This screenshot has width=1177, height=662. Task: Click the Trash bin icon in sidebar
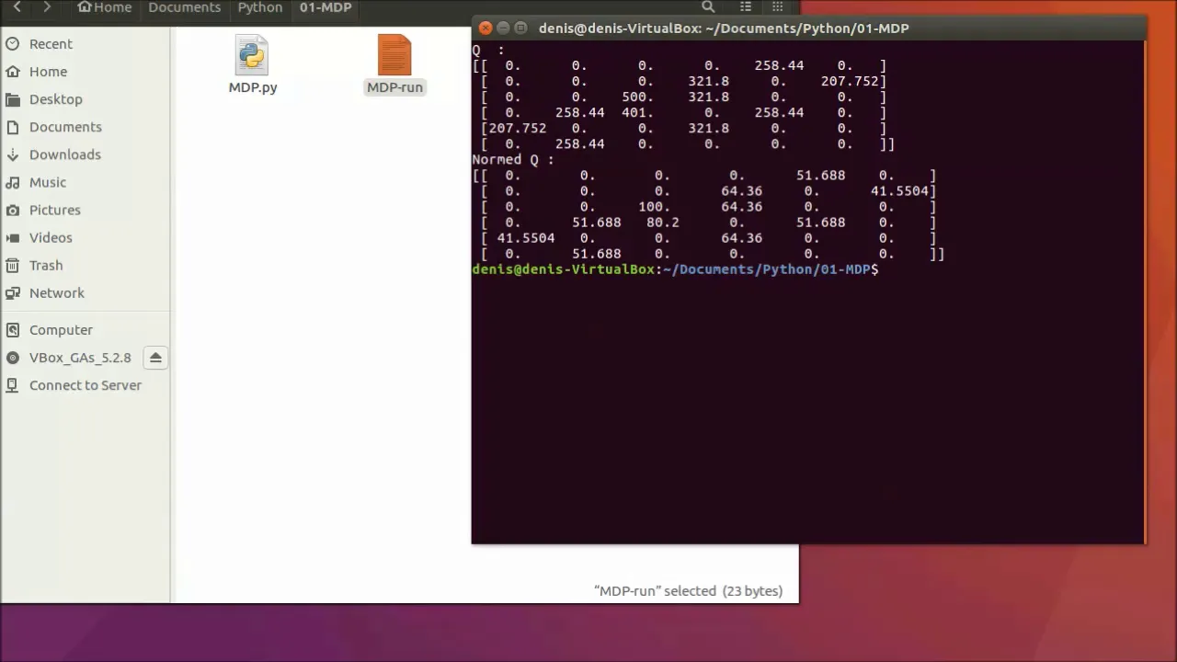pos(13,265)
